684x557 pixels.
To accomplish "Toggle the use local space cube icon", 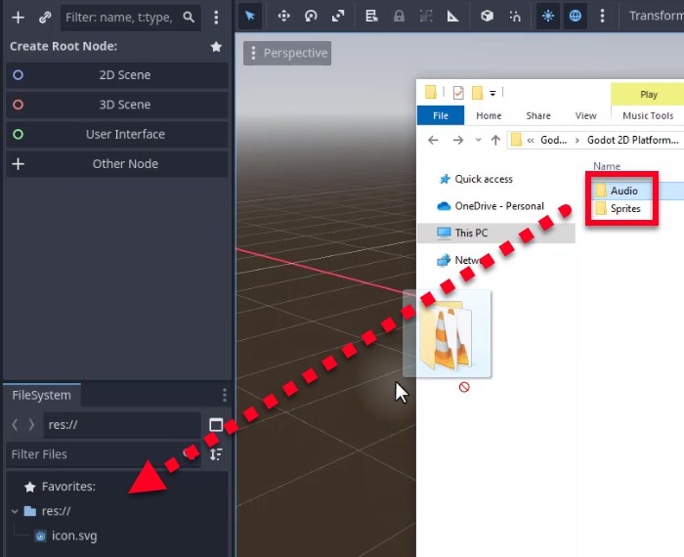I will (x=487, y=17).
